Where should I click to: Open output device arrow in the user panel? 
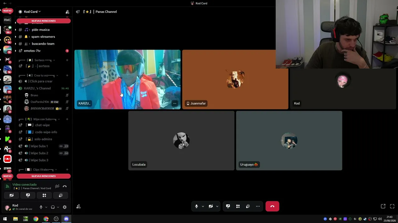click(x=58, y=207)
